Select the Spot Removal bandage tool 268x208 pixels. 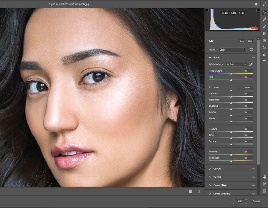click(264, 20)
